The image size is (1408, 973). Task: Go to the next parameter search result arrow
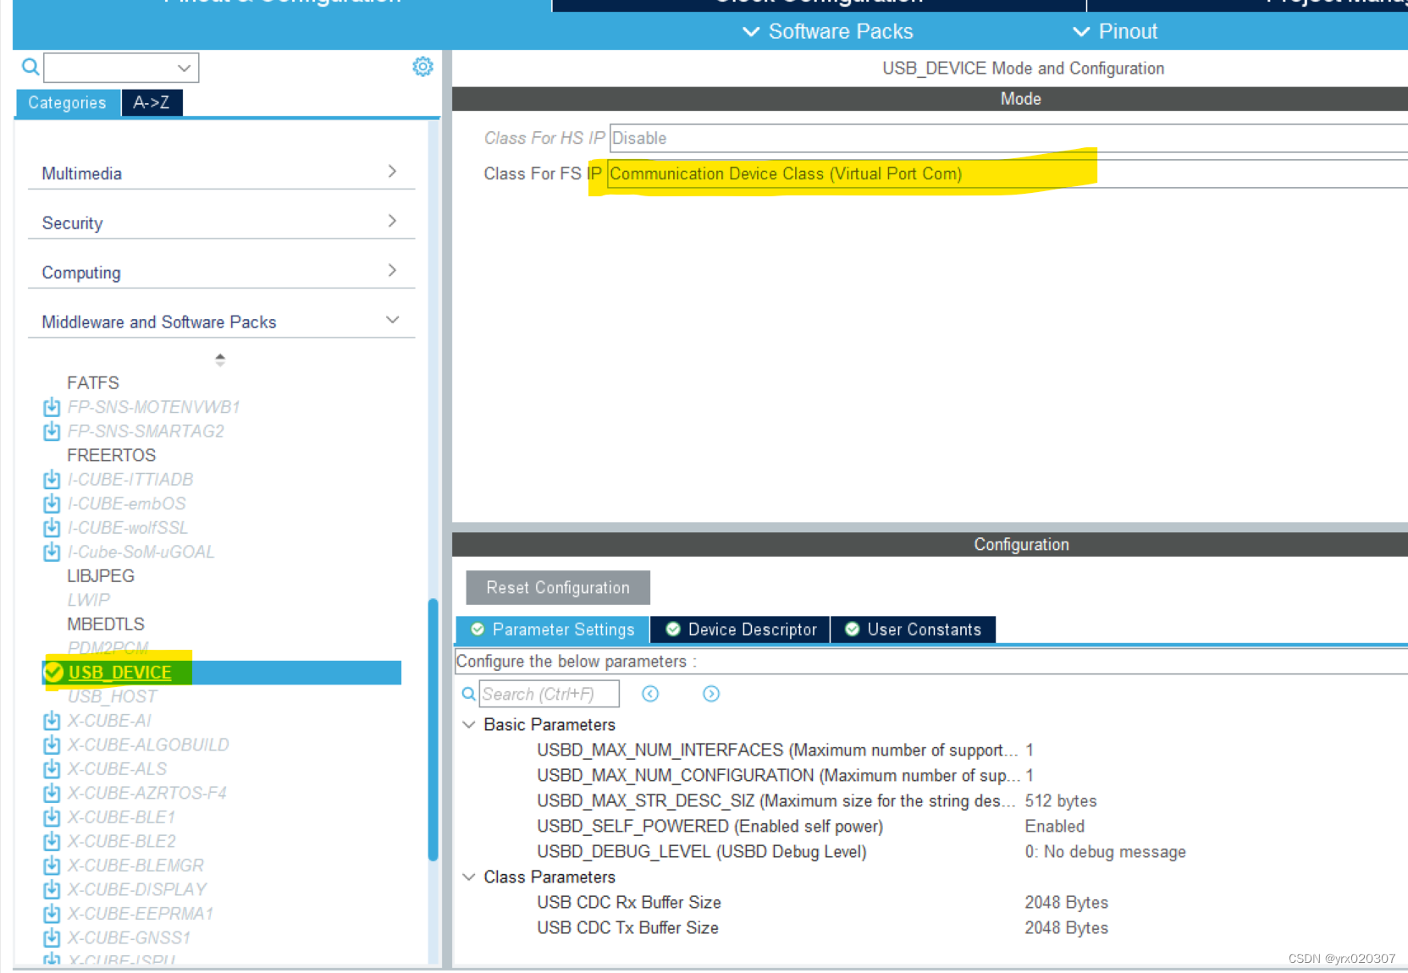click(711, 694)
